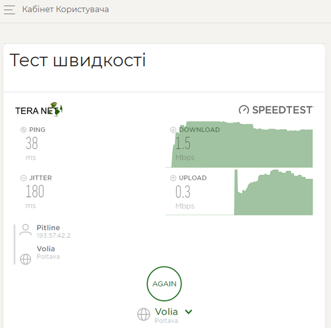This screenshot has width=331, height=328.
Task: Click the IP address 193.57.42.2
Action: click(x=54, y=236)
